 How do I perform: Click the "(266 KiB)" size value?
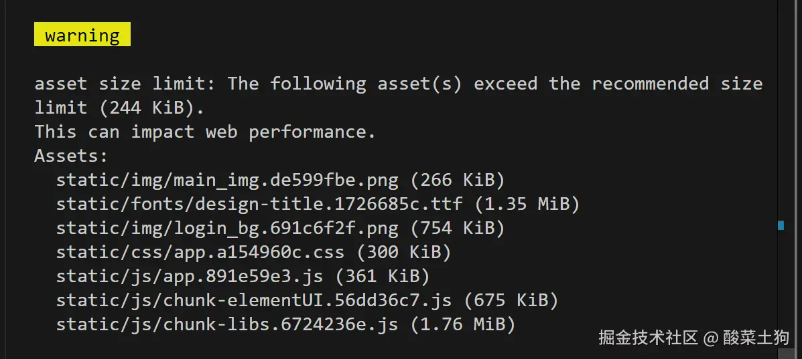pos(457,180)
